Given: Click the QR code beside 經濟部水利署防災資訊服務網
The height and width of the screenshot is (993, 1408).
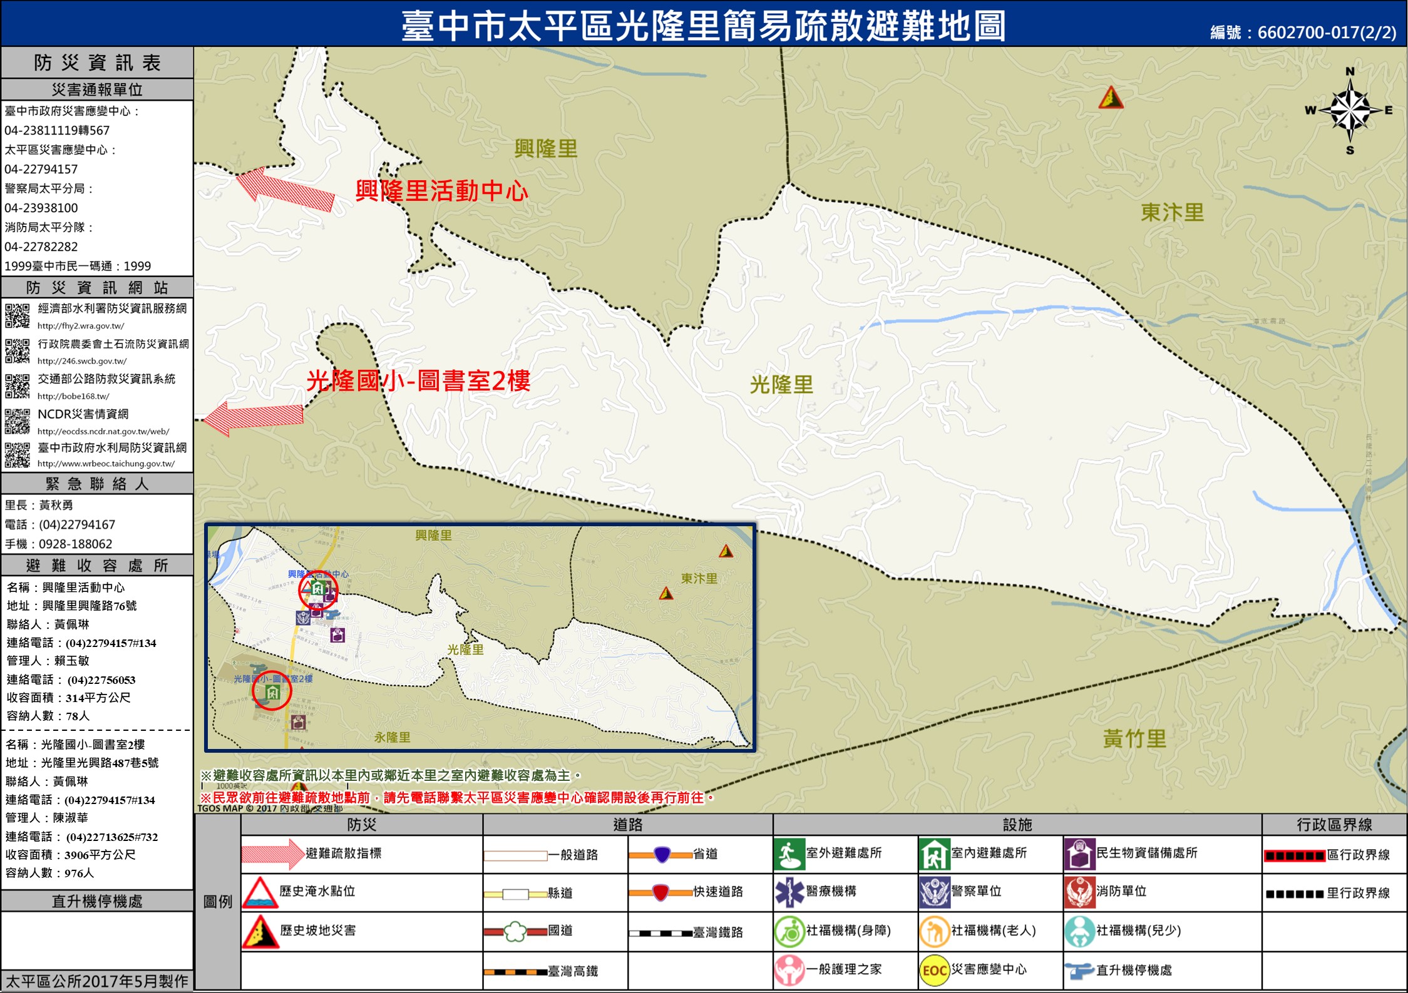Looking at the screenshot, I should tap(18, 315).
